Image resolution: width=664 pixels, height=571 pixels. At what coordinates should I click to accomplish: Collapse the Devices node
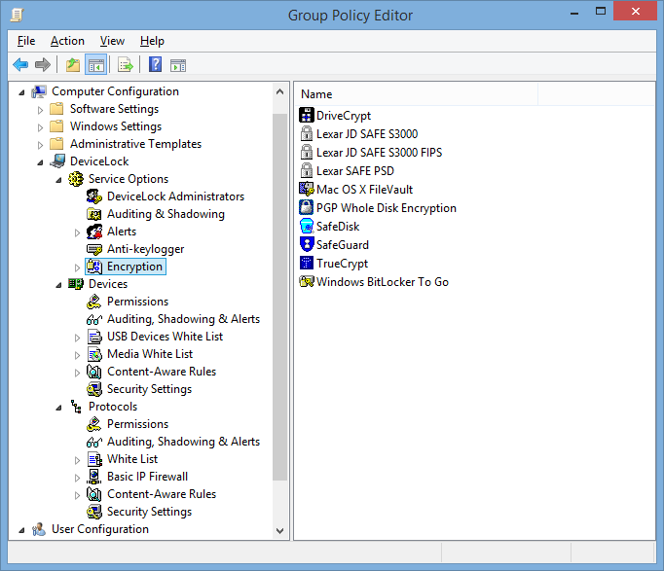(58, 285)
